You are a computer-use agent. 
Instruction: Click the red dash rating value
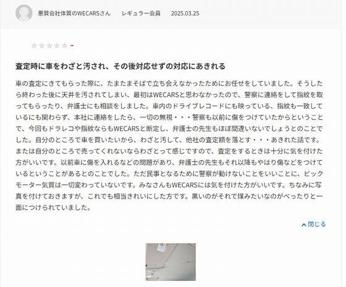[72, 46]
